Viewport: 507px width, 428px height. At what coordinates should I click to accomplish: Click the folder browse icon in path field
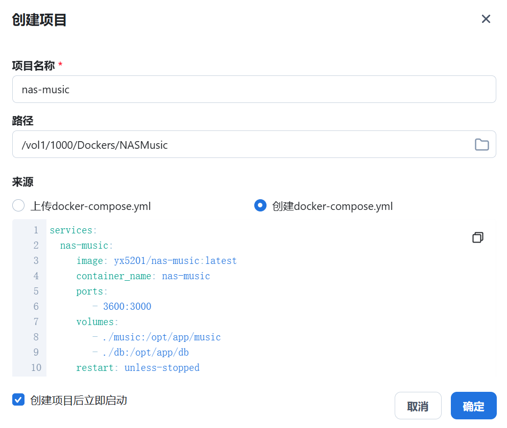coord(481,144)
